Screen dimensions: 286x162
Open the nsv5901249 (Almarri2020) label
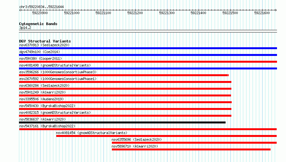(42, 92)
